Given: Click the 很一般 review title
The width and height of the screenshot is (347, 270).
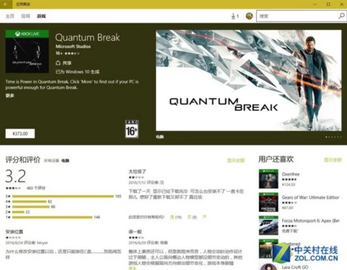Looking at the screenshot, I should click(135, 232).
